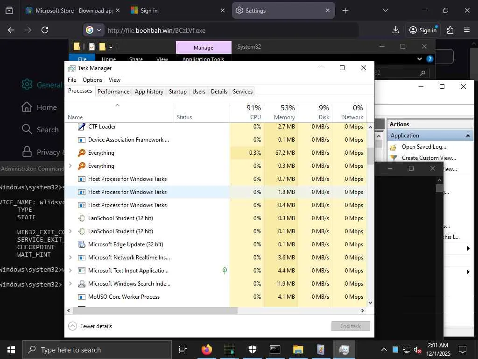Open Firefox extensions icon
Screen dimensions: 478x359
[x=450, y=30]
